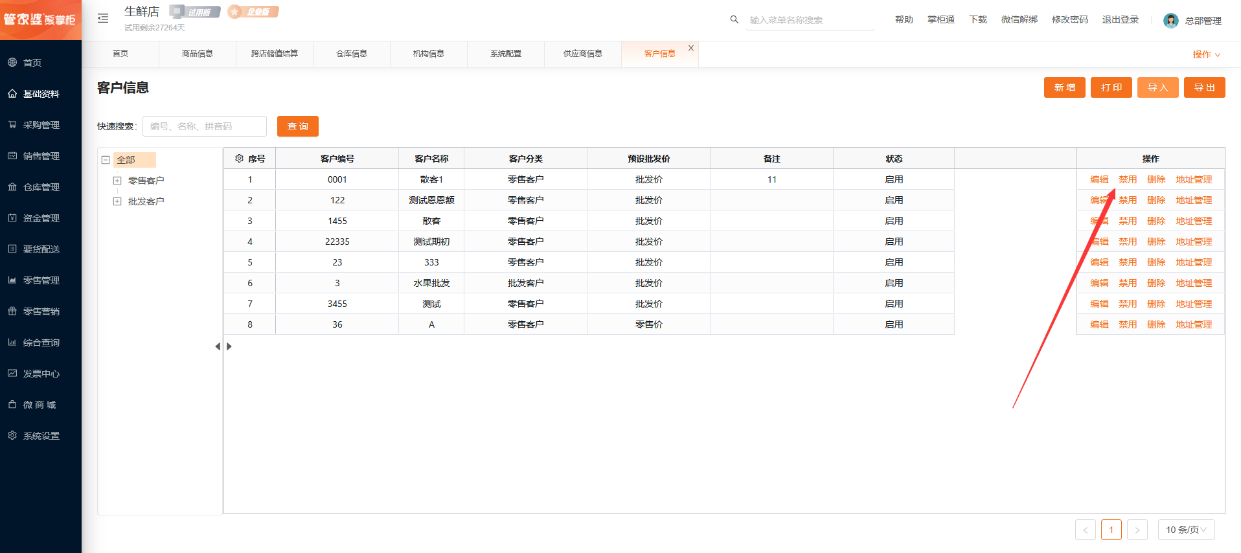Open 销售管理 sidebar menu

[41, 156]
